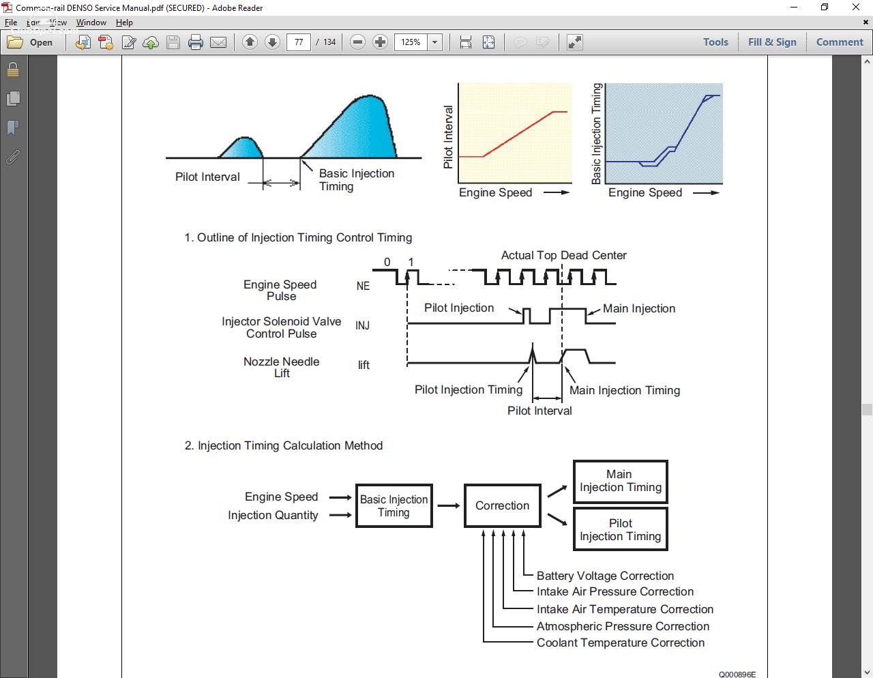Open the Comment pane
The image size is (873, 678).
tap(840, 42)
